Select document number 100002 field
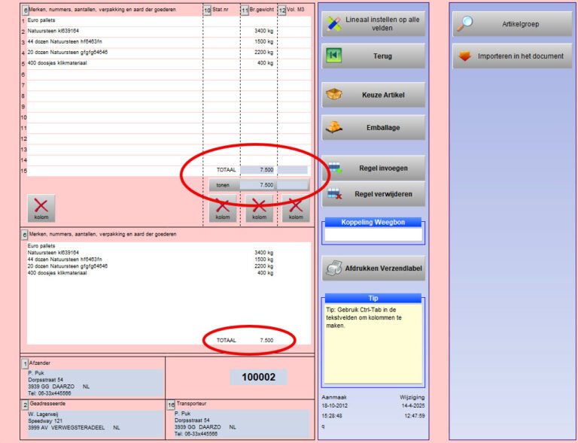This screenshot has height=443, width=578. (x=258, y=377)
